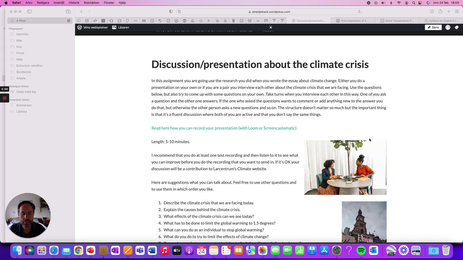This screenshot has width=463, height=260.
Task: Open the Mina webbplatser WordPress menu
Action: point(92,27)
